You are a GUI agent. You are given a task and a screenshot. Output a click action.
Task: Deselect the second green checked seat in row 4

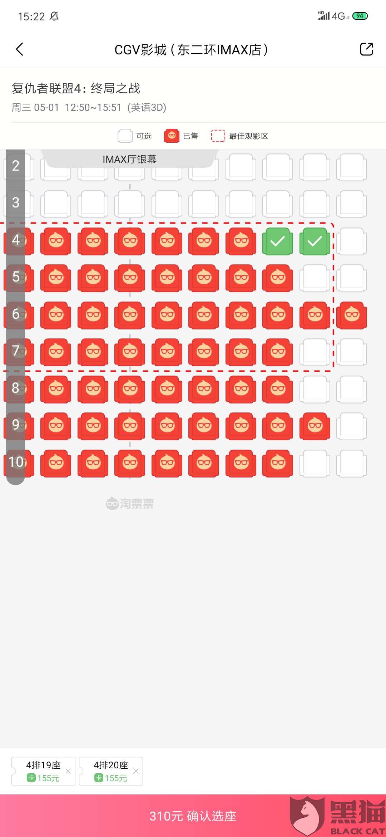click(315, 241)
